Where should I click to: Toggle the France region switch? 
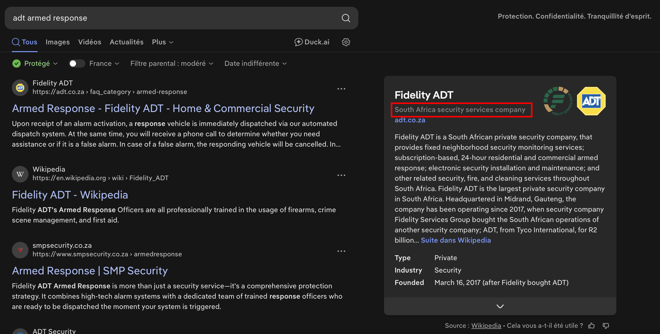pos(77,63)
